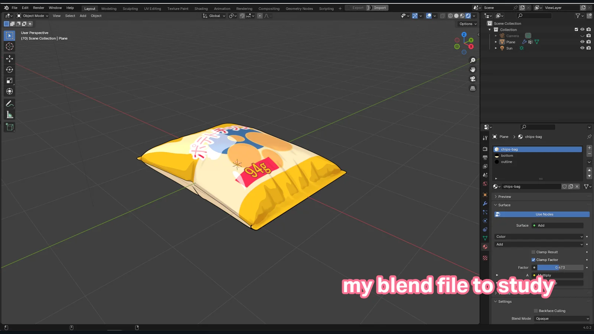Enable the Backface Culling checkbox
The width and height of the screenshot is (594, 334).
pyautogui.click(x=535, y=311)
